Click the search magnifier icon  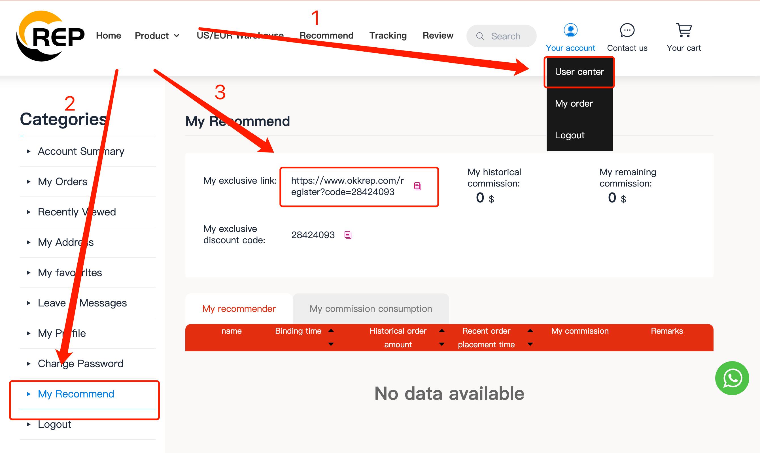(x=480, y=36)
